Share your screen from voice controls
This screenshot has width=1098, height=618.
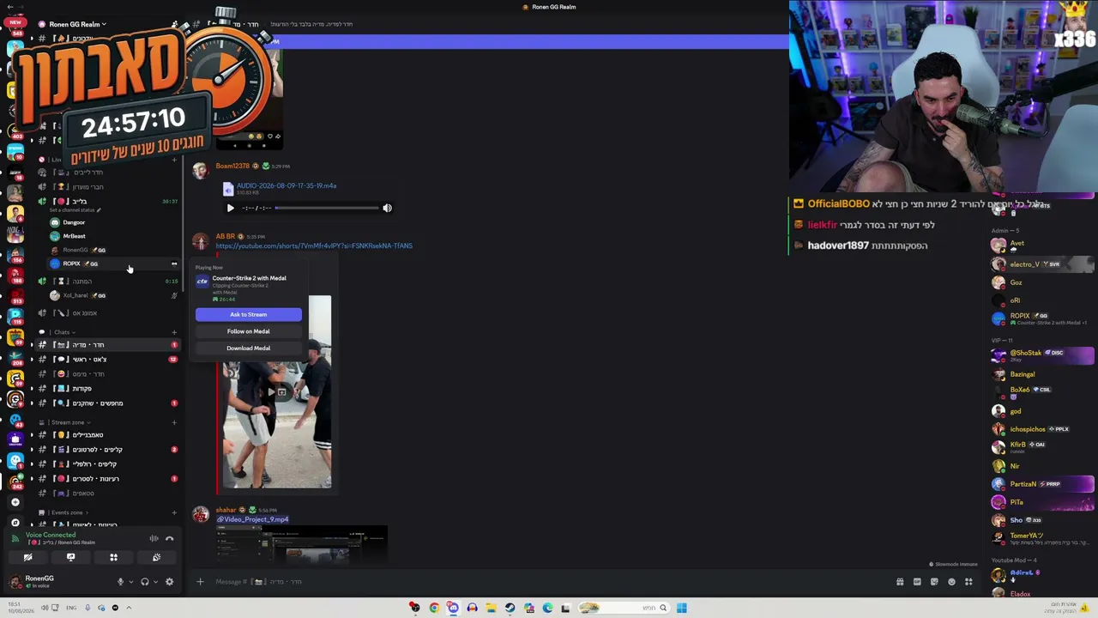(70, 558)
